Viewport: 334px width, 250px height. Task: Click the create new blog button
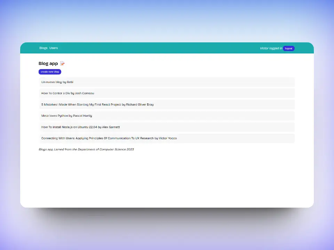coord(49,72)
